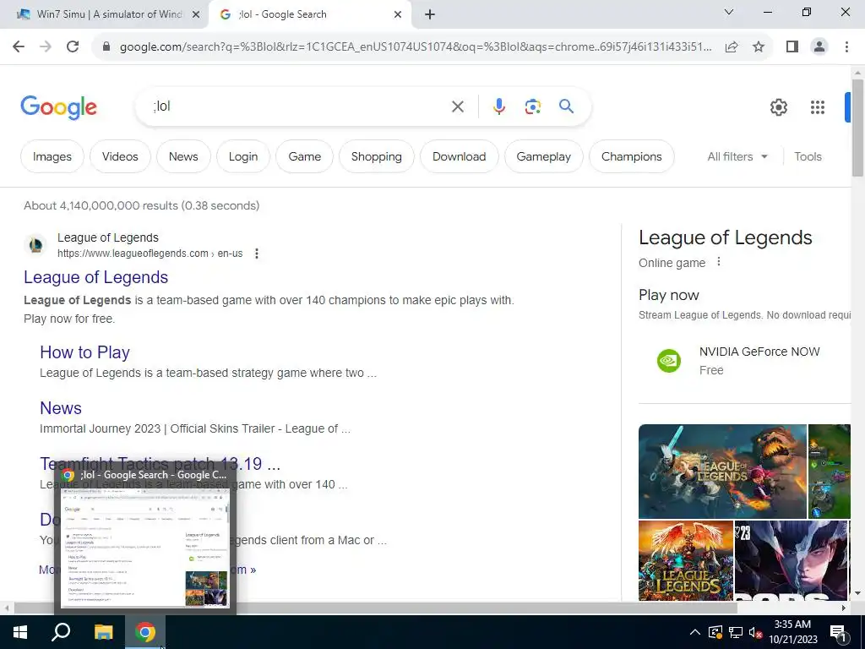
Task: Apply the Gameplay filter chip
Action: pos(543,156)
